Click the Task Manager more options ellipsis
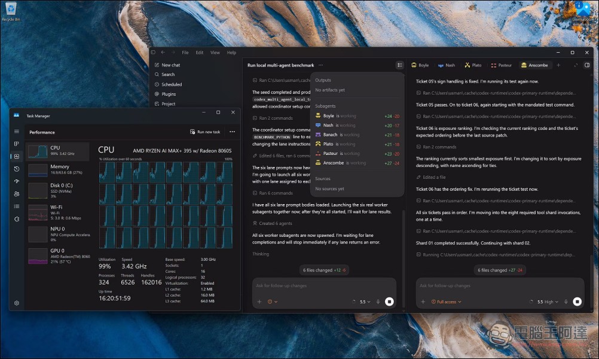This screenshot has height=359, width=599. click(233, 132)
